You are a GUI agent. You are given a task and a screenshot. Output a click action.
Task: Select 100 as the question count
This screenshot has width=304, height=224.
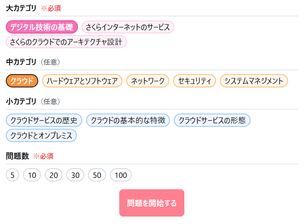(x=121, y=175)
